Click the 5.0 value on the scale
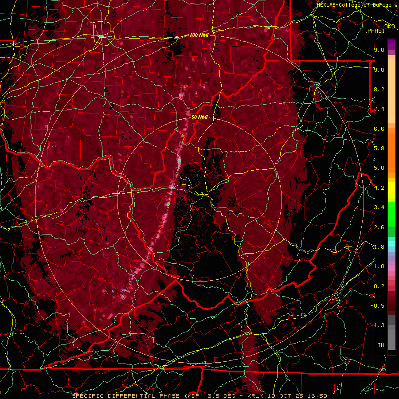The width and height of the screenshot is (399, 399). pyautogui.click(x=379, y=168)
